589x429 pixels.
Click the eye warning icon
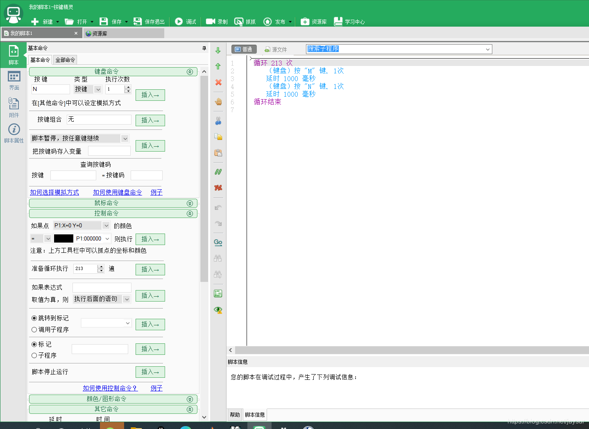pyautogui.click(x=218, y=310)
